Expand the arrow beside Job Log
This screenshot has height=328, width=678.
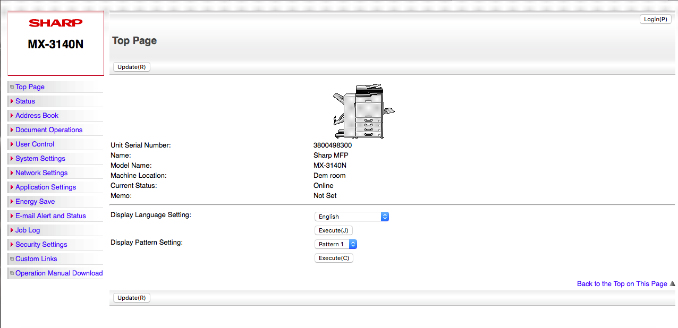[x=12, y=230]
